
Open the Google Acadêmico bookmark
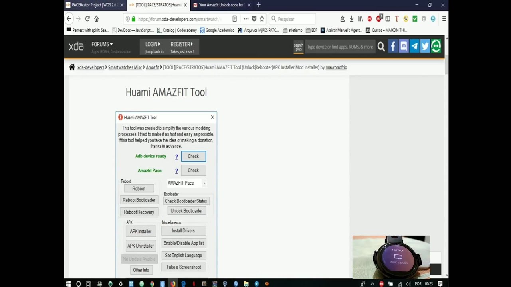217,30
